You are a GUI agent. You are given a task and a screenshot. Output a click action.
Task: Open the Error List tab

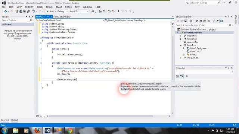pos(5,120)
